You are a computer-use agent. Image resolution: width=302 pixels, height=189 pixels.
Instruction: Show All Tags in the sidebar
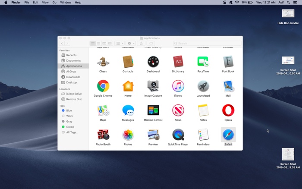point(73,132)
